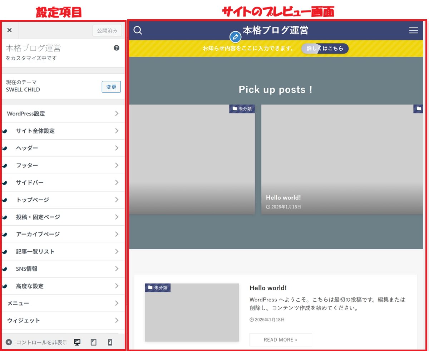The width and height of the screenshot is (429, 351).
Task: Click the Hello world! post list thumbnail
Action: [x=192, y=312]
